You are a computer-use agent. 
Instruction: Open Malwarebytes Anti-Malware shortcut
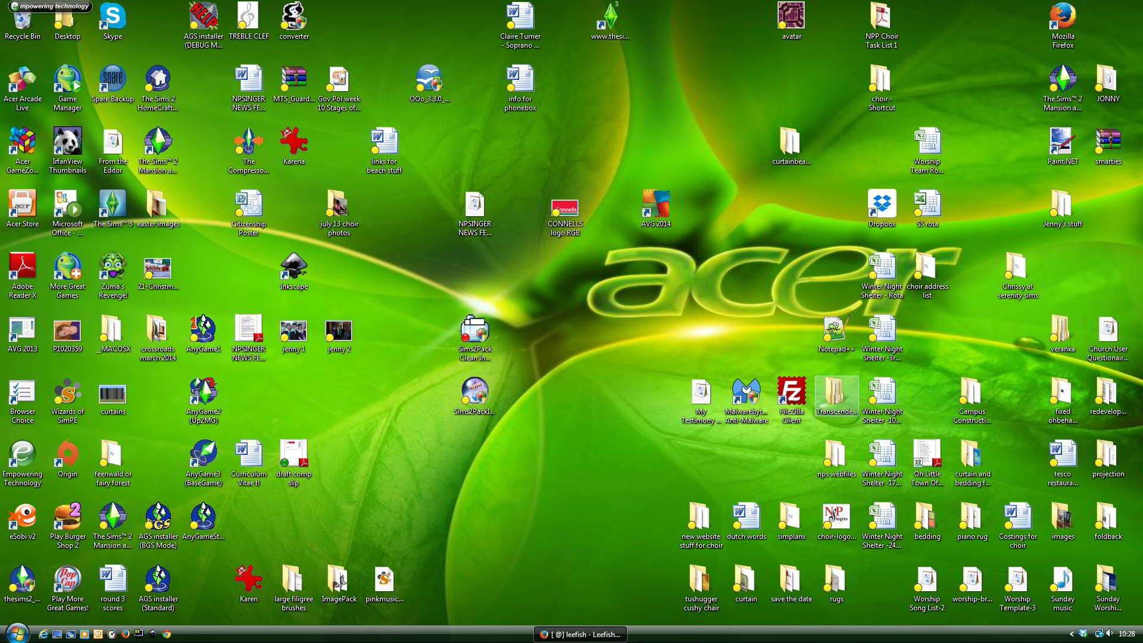[x=746, y=400]
